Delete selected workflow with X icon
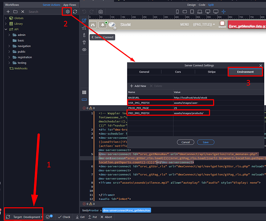Image resolution: width=266 pixels, height=221 pixels. coord(22,11)
